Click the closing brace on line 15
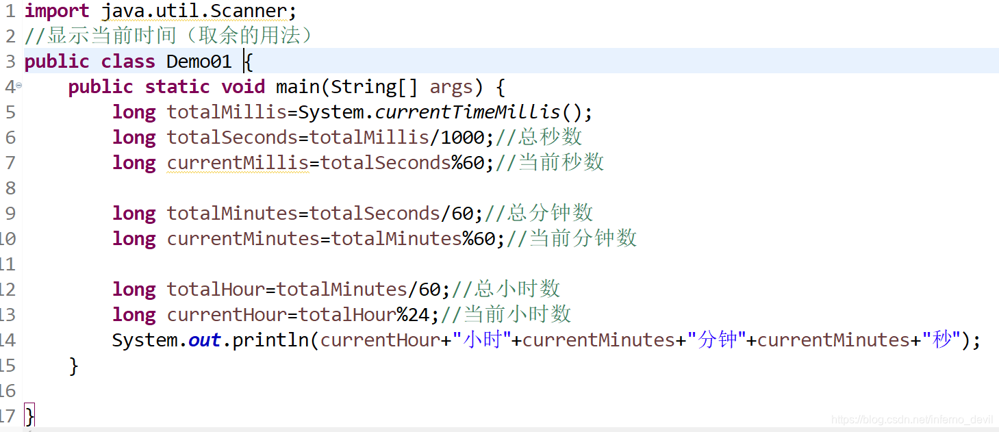999x432 pixels. (74, 366)
